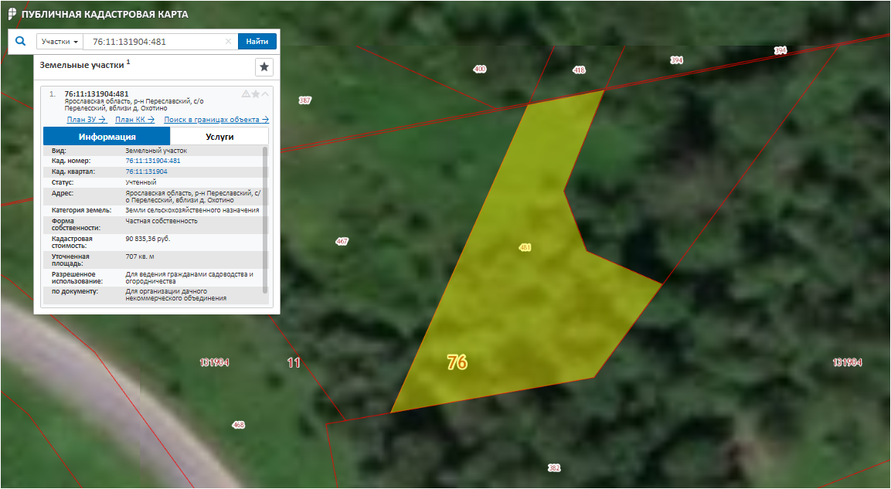The width and height of the screenshot is (891, 489).
Task: Click the Кад. номер 76:11:131904:481 link
Action: (x=153, y=161)
